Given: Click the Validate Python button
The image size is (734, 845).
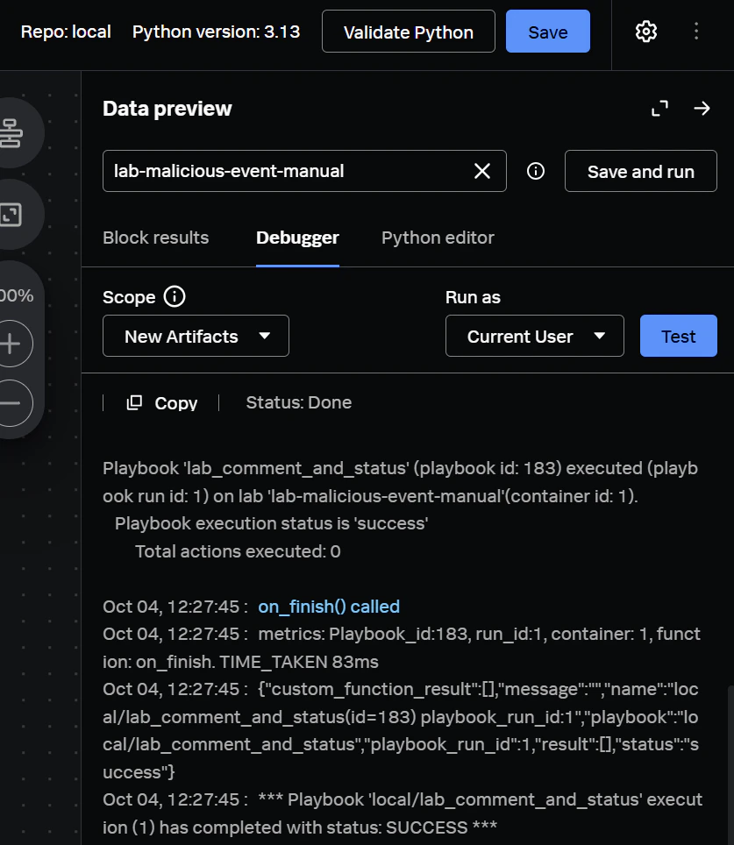Looking at the screenshot, I should coord(409,32).
